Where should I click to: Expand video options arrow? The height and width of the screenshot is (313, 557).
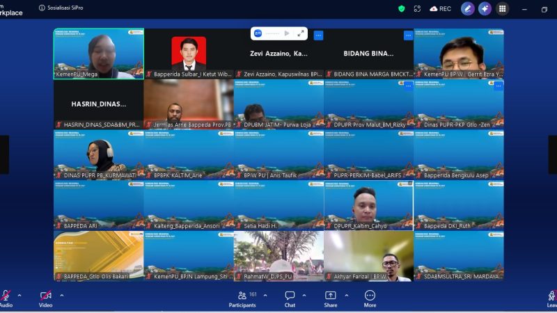61,295
